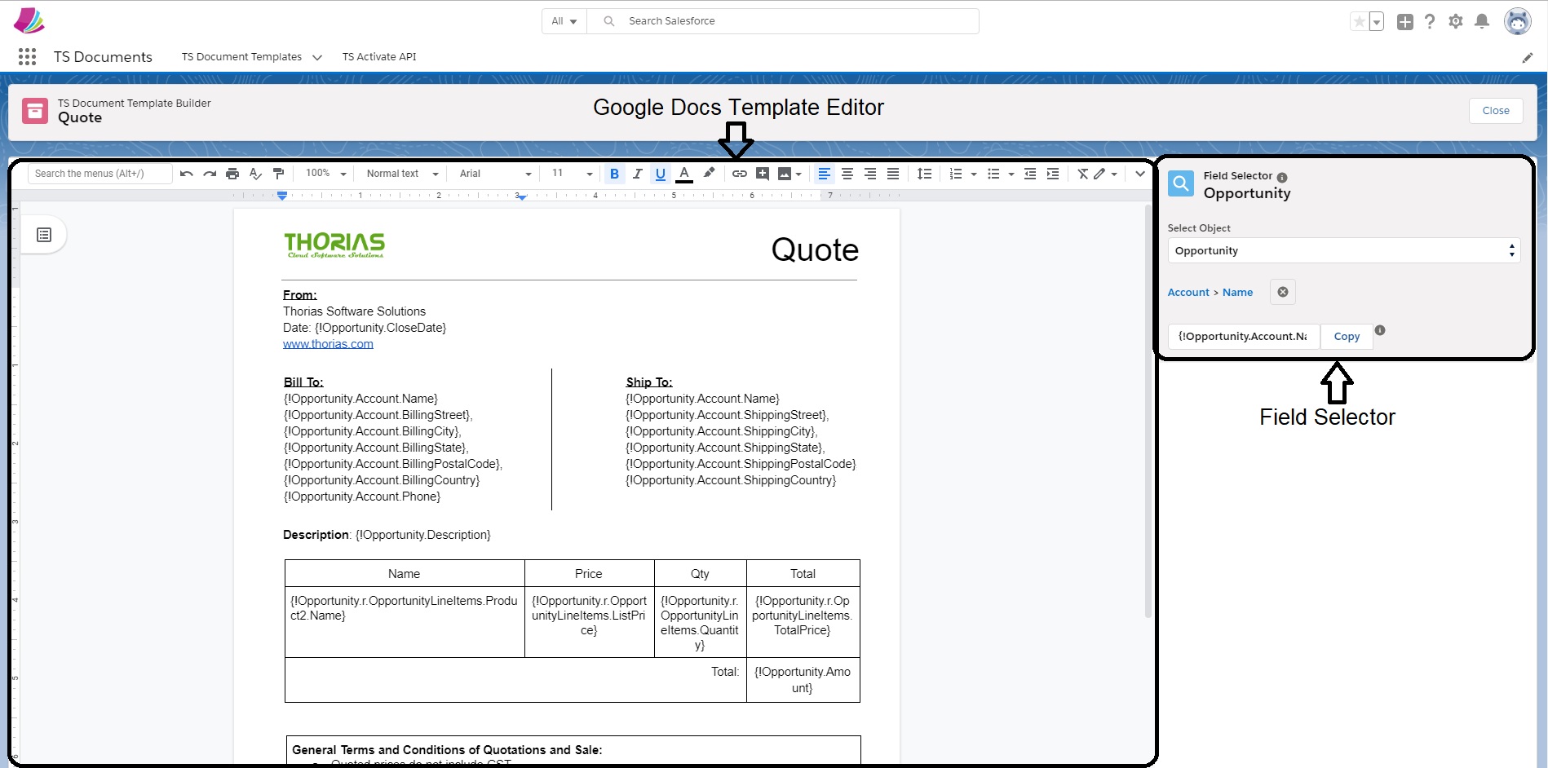Click the Search Salesforce input field

point(783,20)
